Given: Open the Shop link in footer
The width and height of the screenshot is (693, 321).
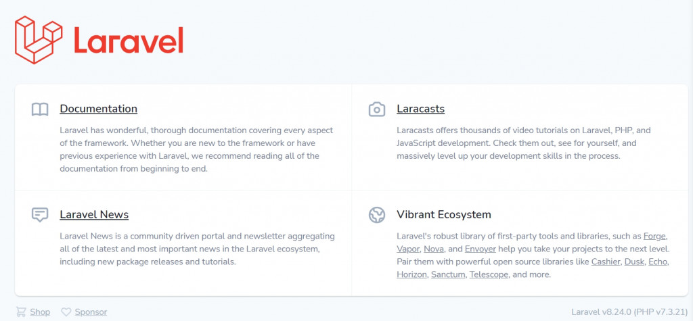Looking at the screenshot, I should (40, 312).
